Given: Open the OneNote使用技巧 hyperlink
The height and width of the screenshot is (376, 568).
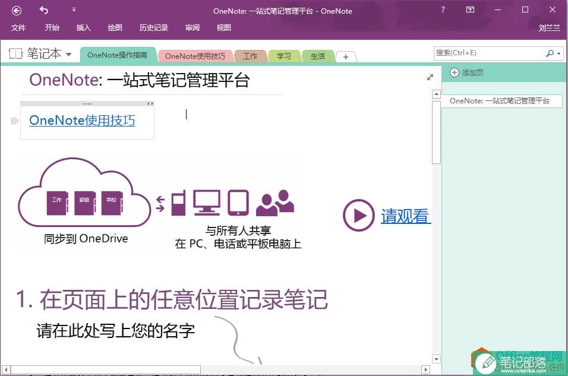Looking at the screenshot, I should [82, 120].
